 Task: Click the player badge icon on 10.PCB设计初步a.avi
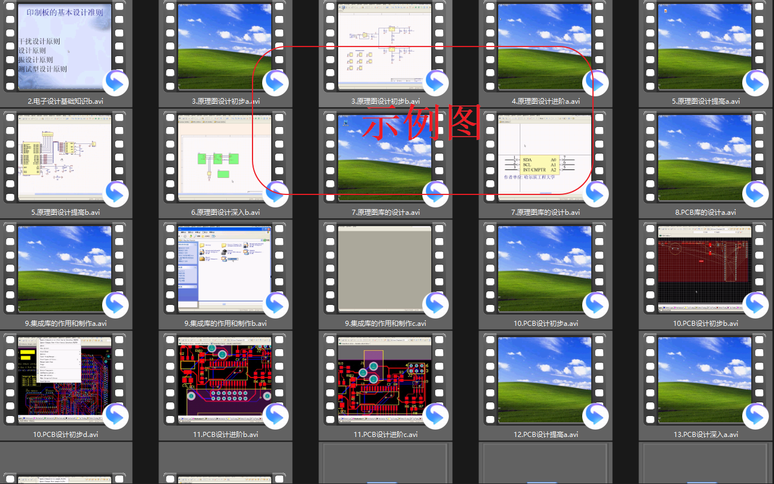tap(595, 305)
